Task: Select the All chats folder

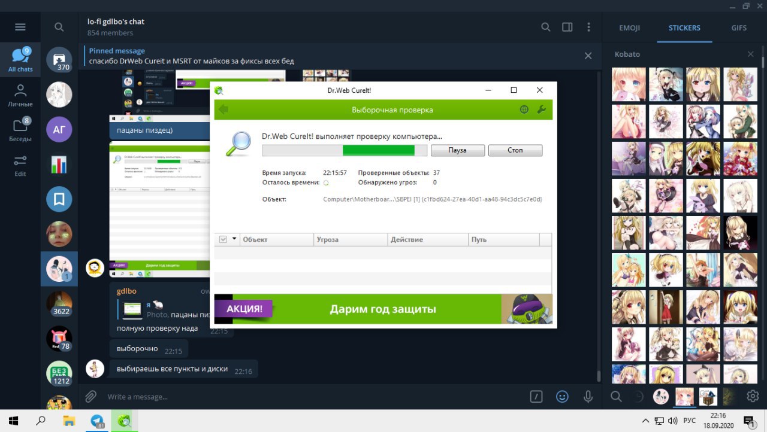Action: coord(20,60)
